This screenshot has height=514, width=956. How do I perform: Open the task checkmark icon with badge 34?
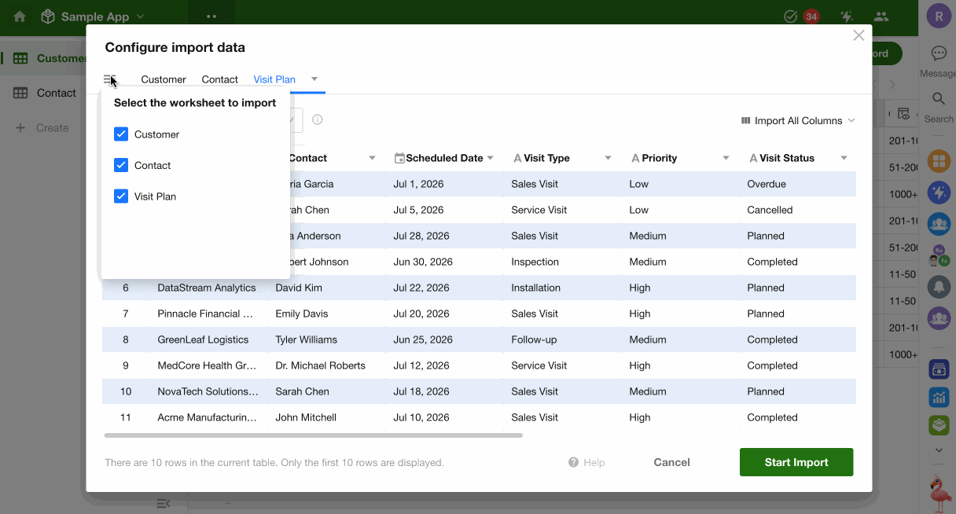(x=791, y=17)
